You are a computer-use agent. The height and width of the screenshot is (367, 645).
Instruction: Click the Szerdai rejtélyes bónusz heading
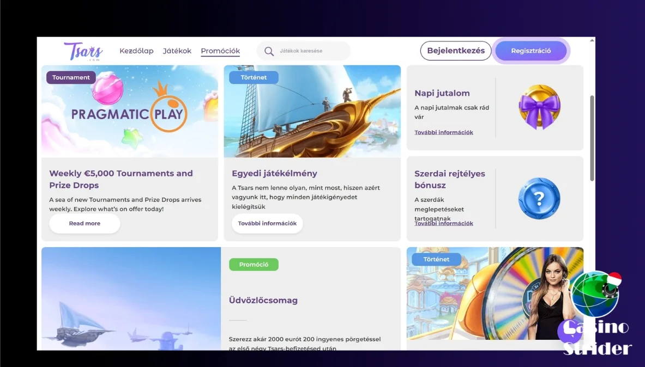[450, 179]
